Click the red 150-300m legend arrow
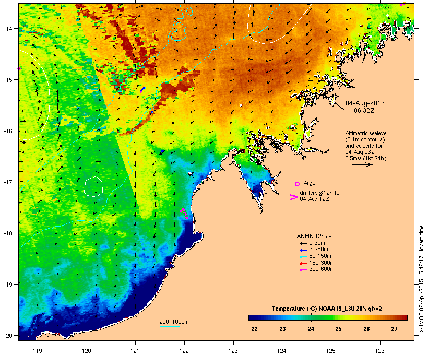 point(303,264)
